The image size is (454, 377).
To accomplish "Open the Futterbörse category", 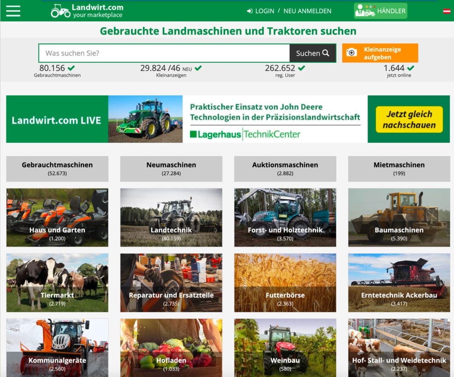I will [x=285, y=283].
